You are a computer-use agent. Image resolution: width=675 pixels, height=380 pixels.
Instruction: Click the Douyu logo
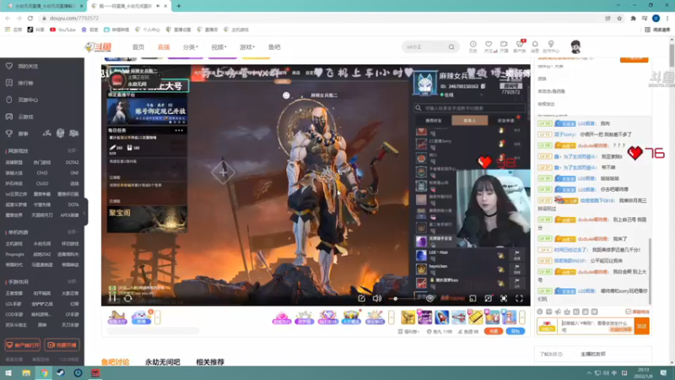(x=98, y=47)
